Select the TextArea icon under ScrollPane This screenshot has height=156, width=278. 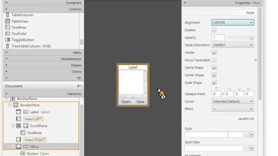[23, 133]
